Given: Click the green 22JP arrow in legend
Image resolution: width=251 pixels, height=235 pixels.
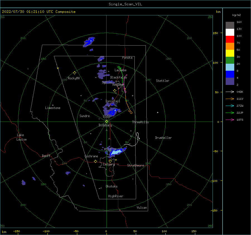Looking at the screenshot, I should coord(230,113).
